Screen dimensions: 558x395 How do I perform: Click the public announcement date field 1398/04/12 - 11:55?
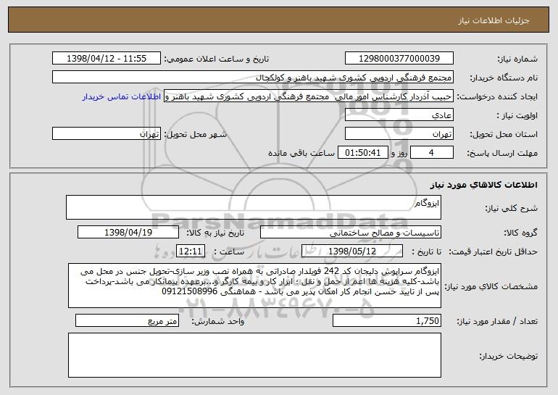107,58
